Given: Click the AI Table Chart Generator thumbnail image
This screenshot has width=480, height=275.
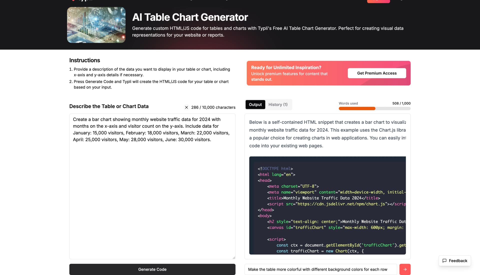Looking at the screenshot, I should tap(96, 25).
